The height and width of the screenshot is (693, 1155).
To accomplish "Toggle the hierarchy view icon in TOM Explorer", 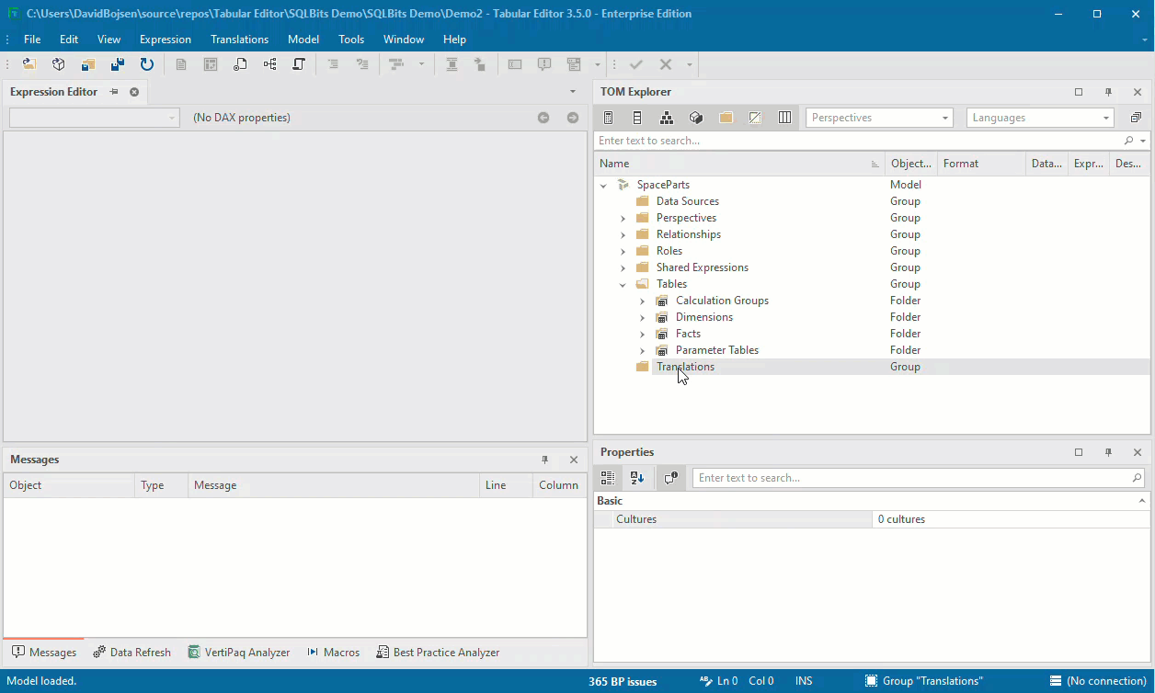I will point(666,117).
